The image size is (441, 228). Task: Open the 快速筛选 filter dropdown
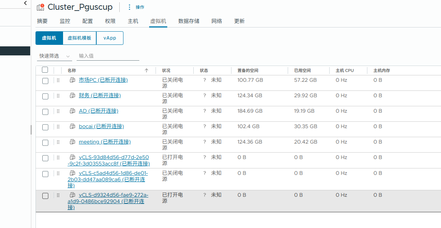54,56
